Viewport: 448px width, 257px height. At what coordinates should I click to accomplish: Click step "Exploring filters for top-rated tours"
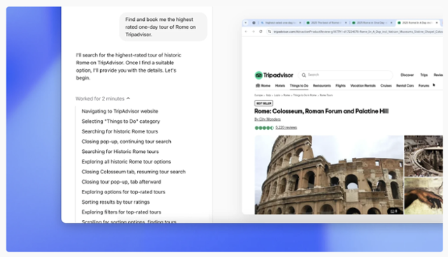click(121, 212)
